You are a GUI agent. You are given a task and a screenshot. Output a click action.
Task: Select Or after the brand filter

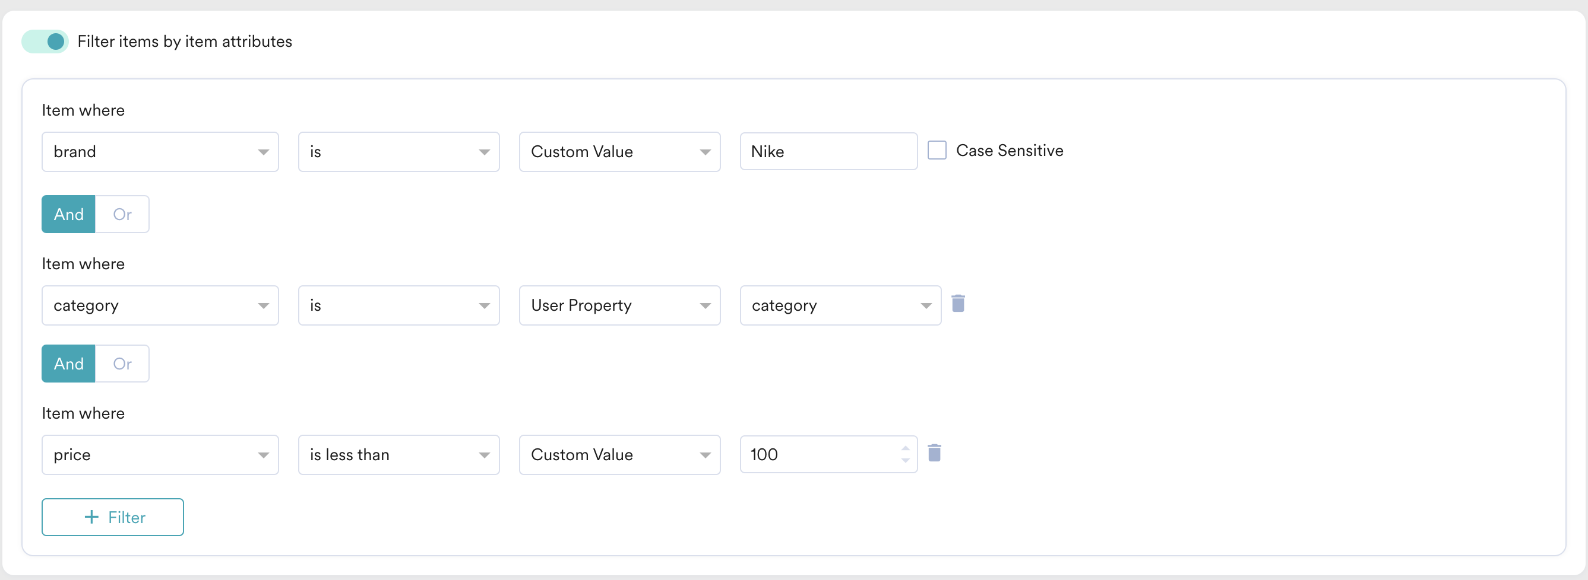coord(122,214)
